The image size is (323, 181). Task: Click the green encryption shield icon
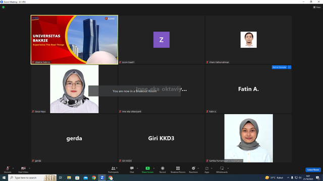[4, 7]
